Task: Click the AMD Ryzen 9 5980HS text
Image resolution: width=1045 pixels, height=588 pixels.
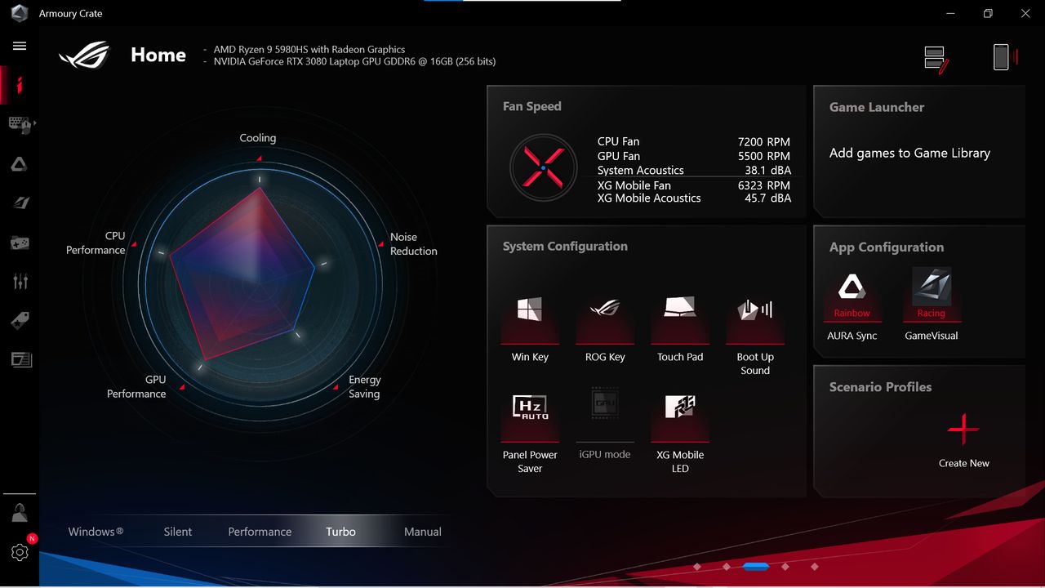Action: click(x=309, y=50)
